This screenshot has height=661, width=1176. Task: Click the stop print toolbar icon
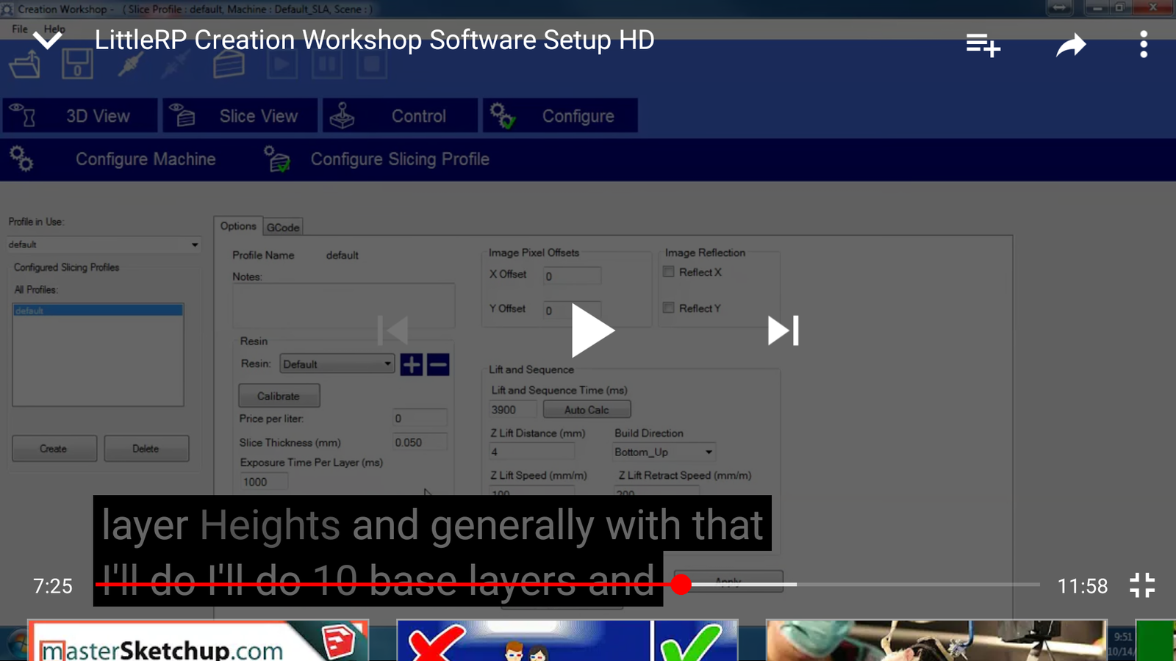click(x=372, y=65)
